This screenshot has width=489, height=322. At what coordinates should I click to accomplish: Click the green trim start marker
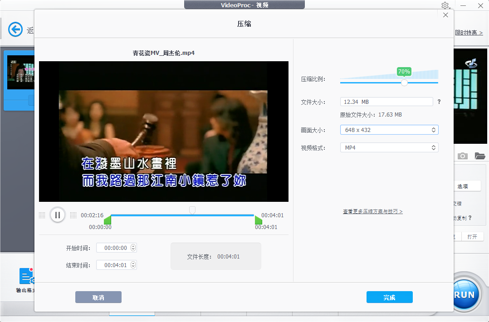coord(108,220)
